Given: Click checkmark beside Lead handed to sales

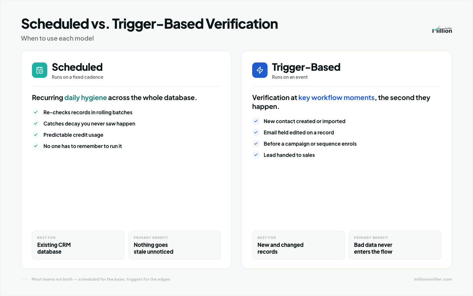Looking at the screenshot, I should [256, 155].
